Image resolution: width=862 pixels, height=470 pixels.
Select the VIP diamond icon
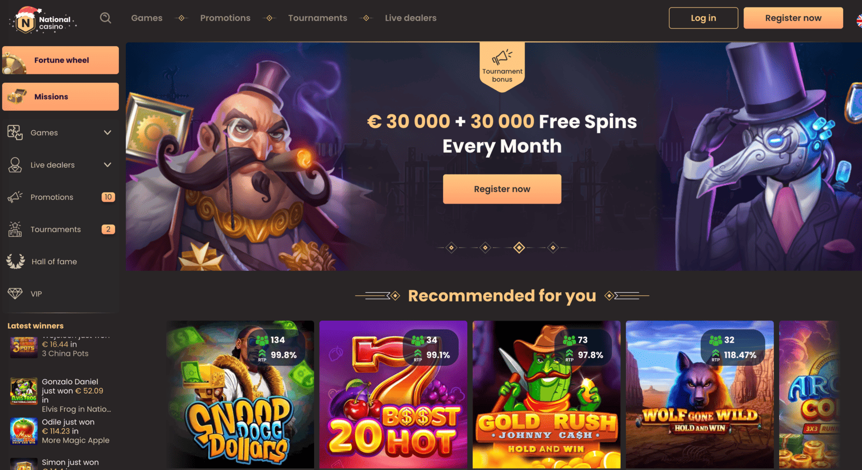[15, 294]
